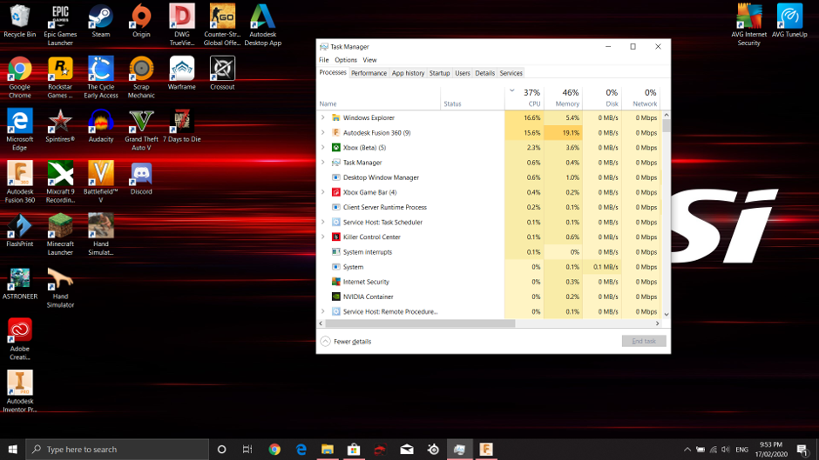This screenshot has width=819, height=460.
Task: Open File Explorer from the taskbar
Action: pos(327,449)
